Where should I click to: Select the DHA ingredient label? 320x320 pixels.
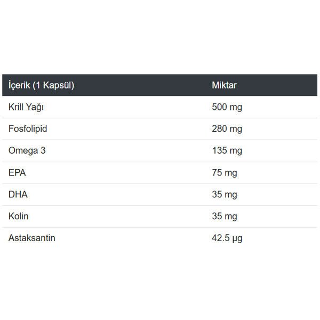[x=18, y=195]
